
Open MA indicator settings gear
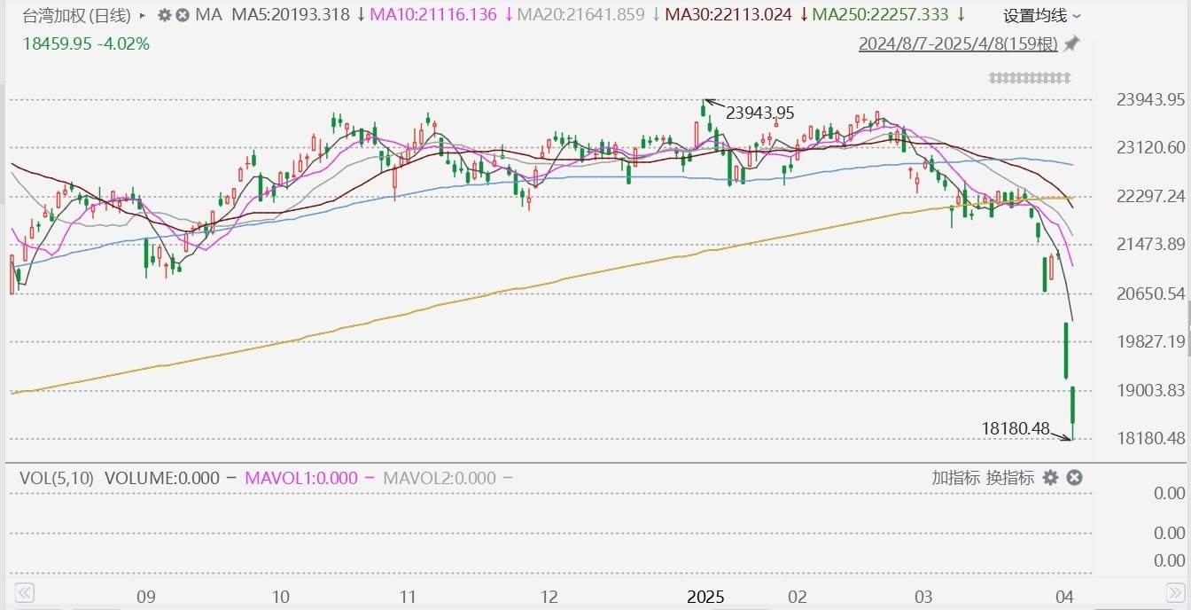pos(164,15)
